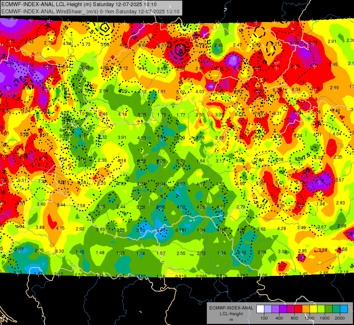The image size is (354, 325).
Task: Click the wind shear value '0.767'
Action: (243, 276)
